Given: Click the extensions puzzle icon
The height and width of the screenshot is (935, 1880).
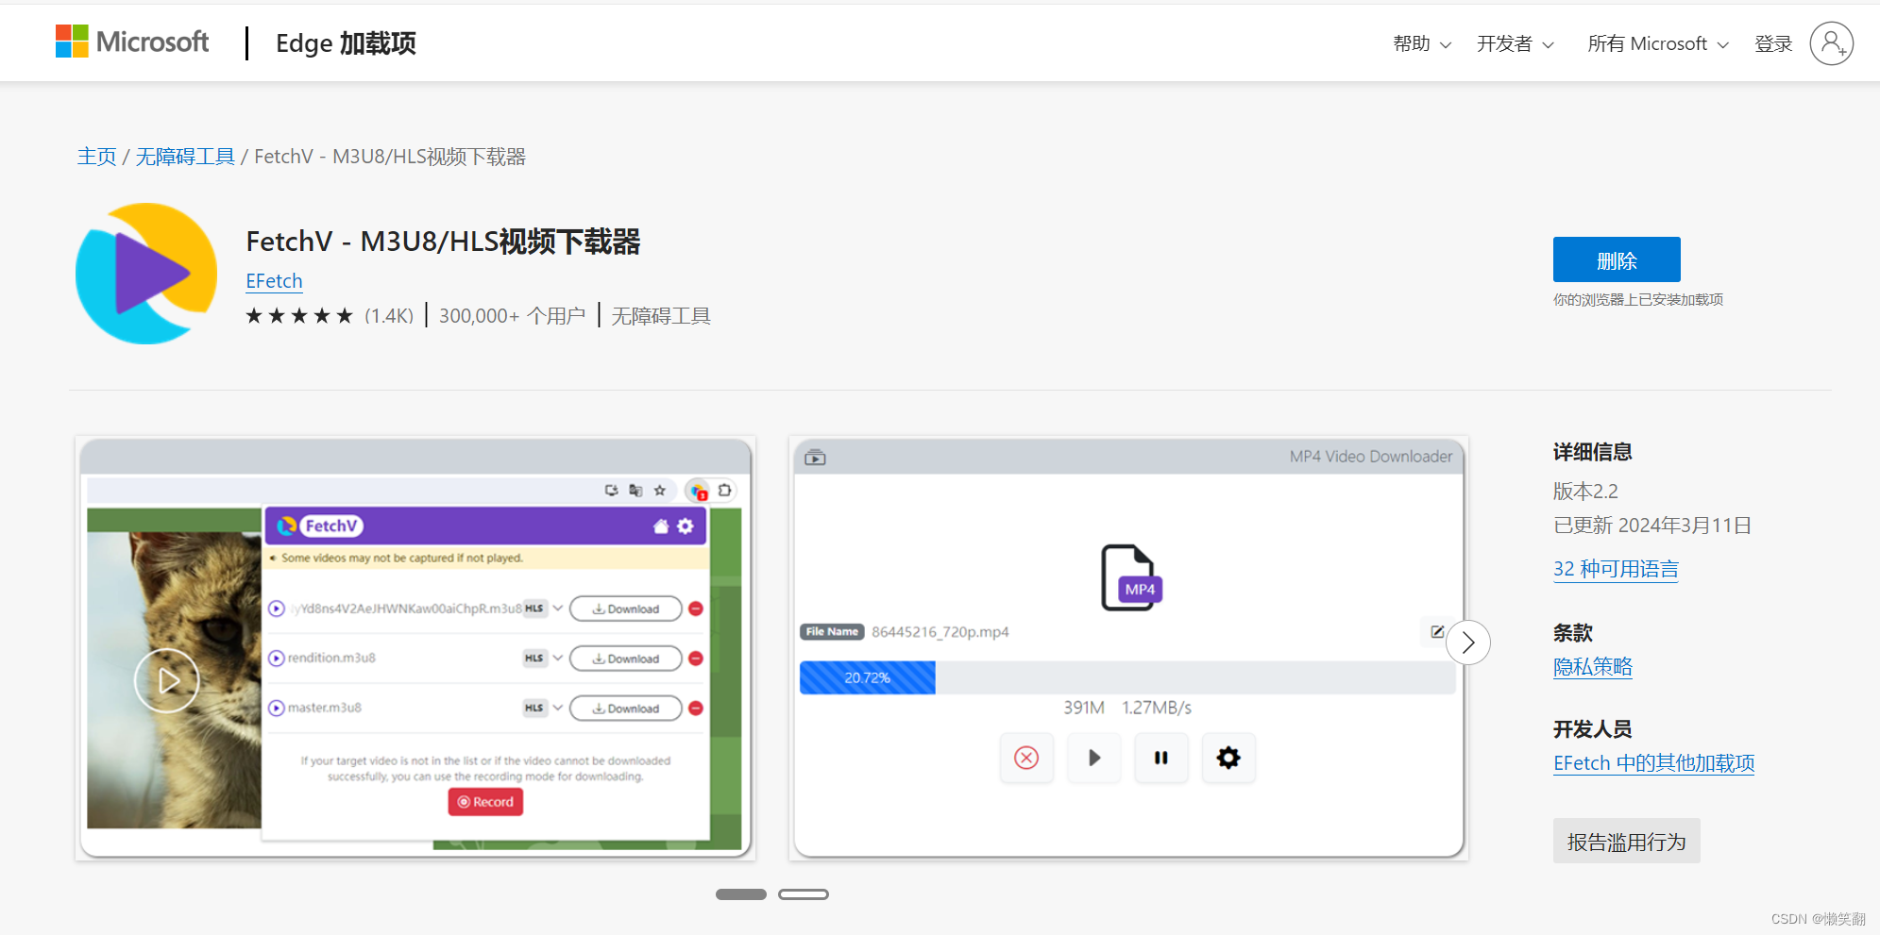Looking at the screenshot, I should (x=724, y=491).
